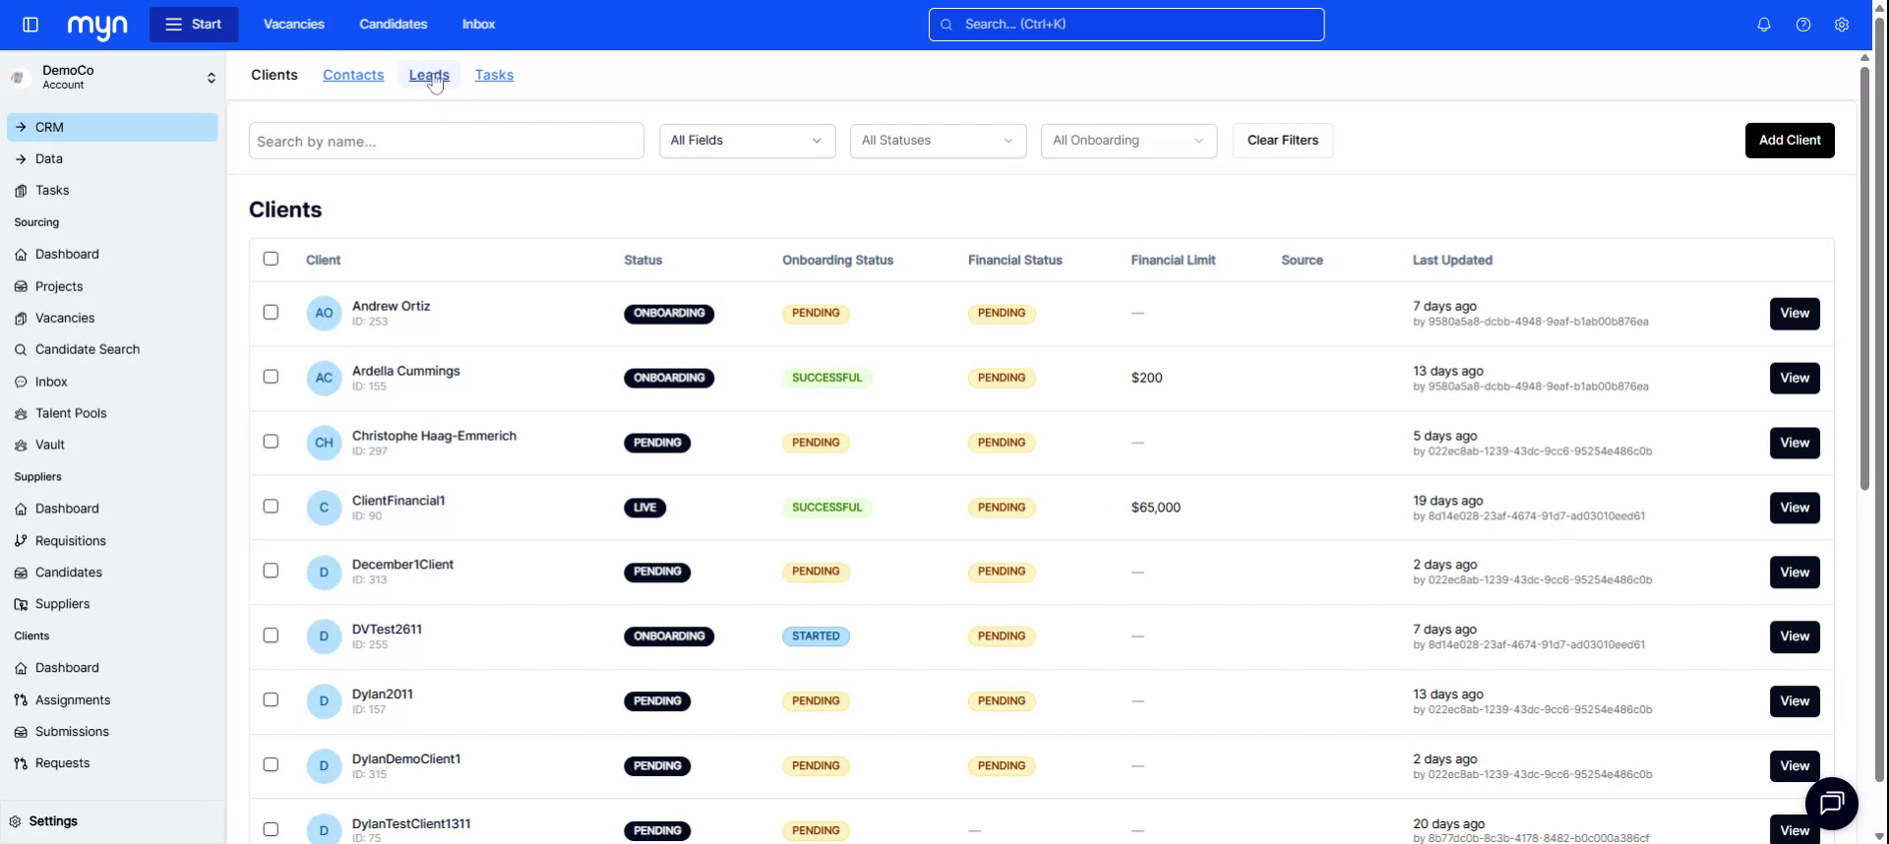This screenshot has height=844, width=1889.
Task: Click the Candidate Search magnifier icon
Action: 21,350
